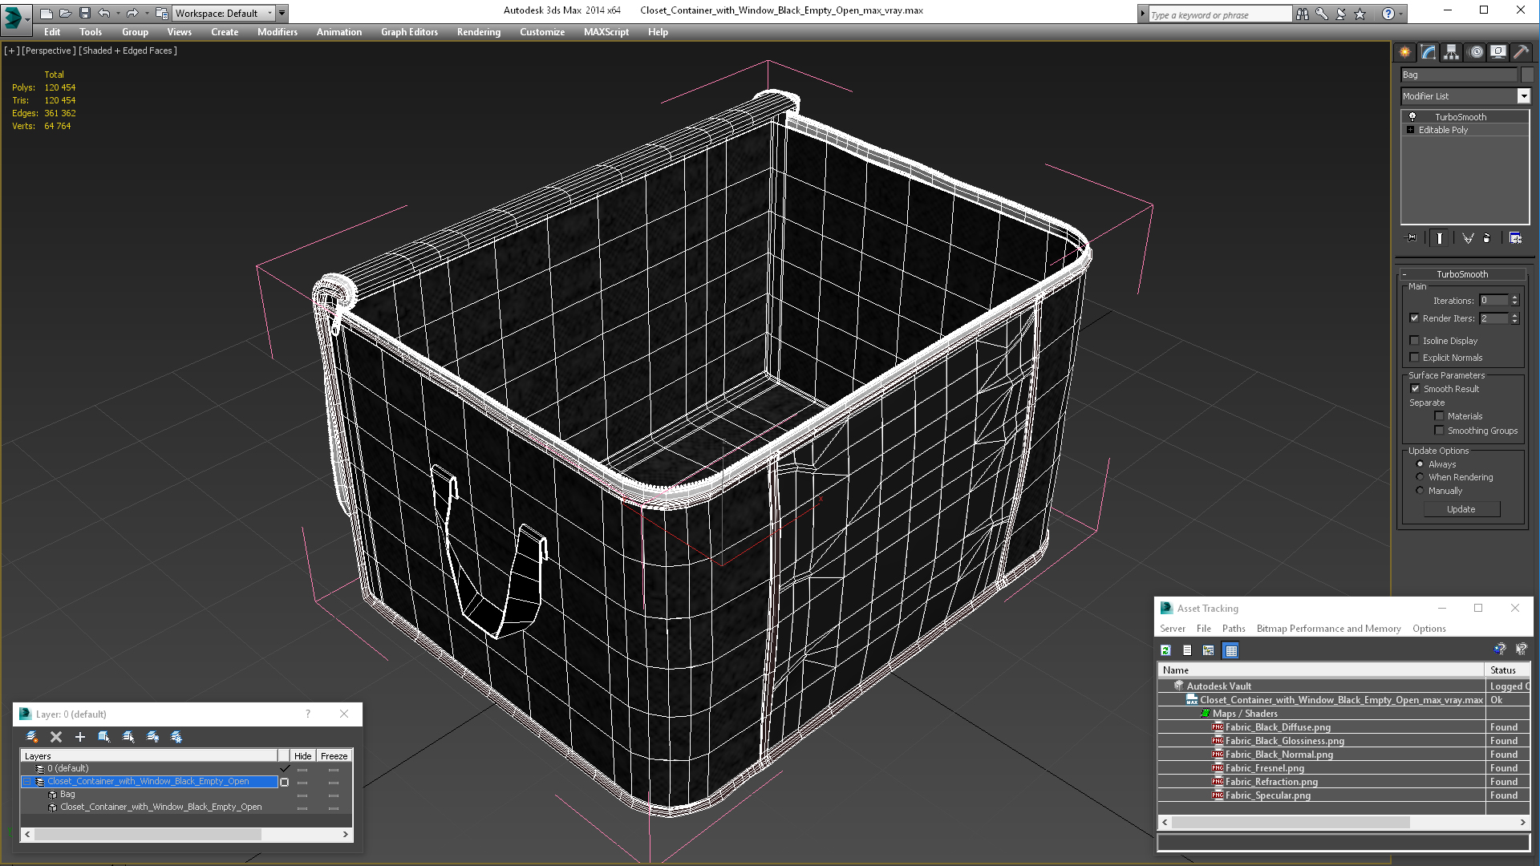Click Status Log icon in Asset Tracking
Screen dimensions: 1540x866
[1187, 650]
